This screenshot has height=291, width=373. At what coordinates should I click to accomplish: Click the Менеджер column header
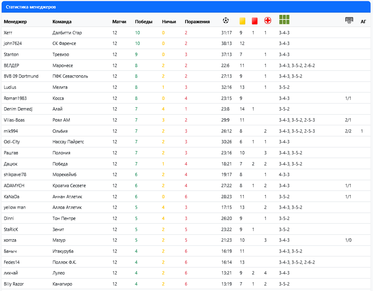(15, 22)
